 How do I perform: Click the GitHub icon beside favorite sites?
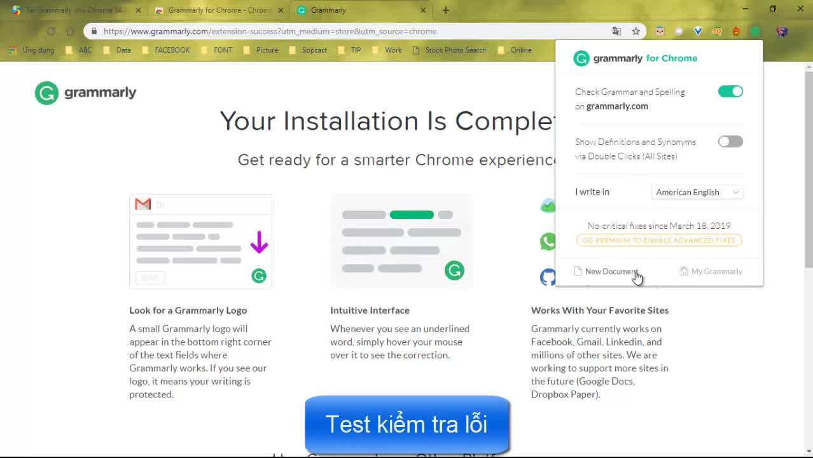tap(548, 277)
